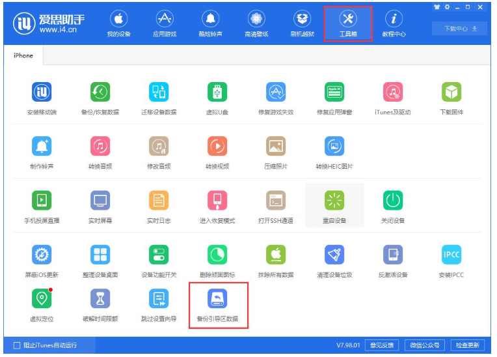Select the 压缩照片 tool
The width and height of the screenshot is (497, 357).
pos(276,147)
